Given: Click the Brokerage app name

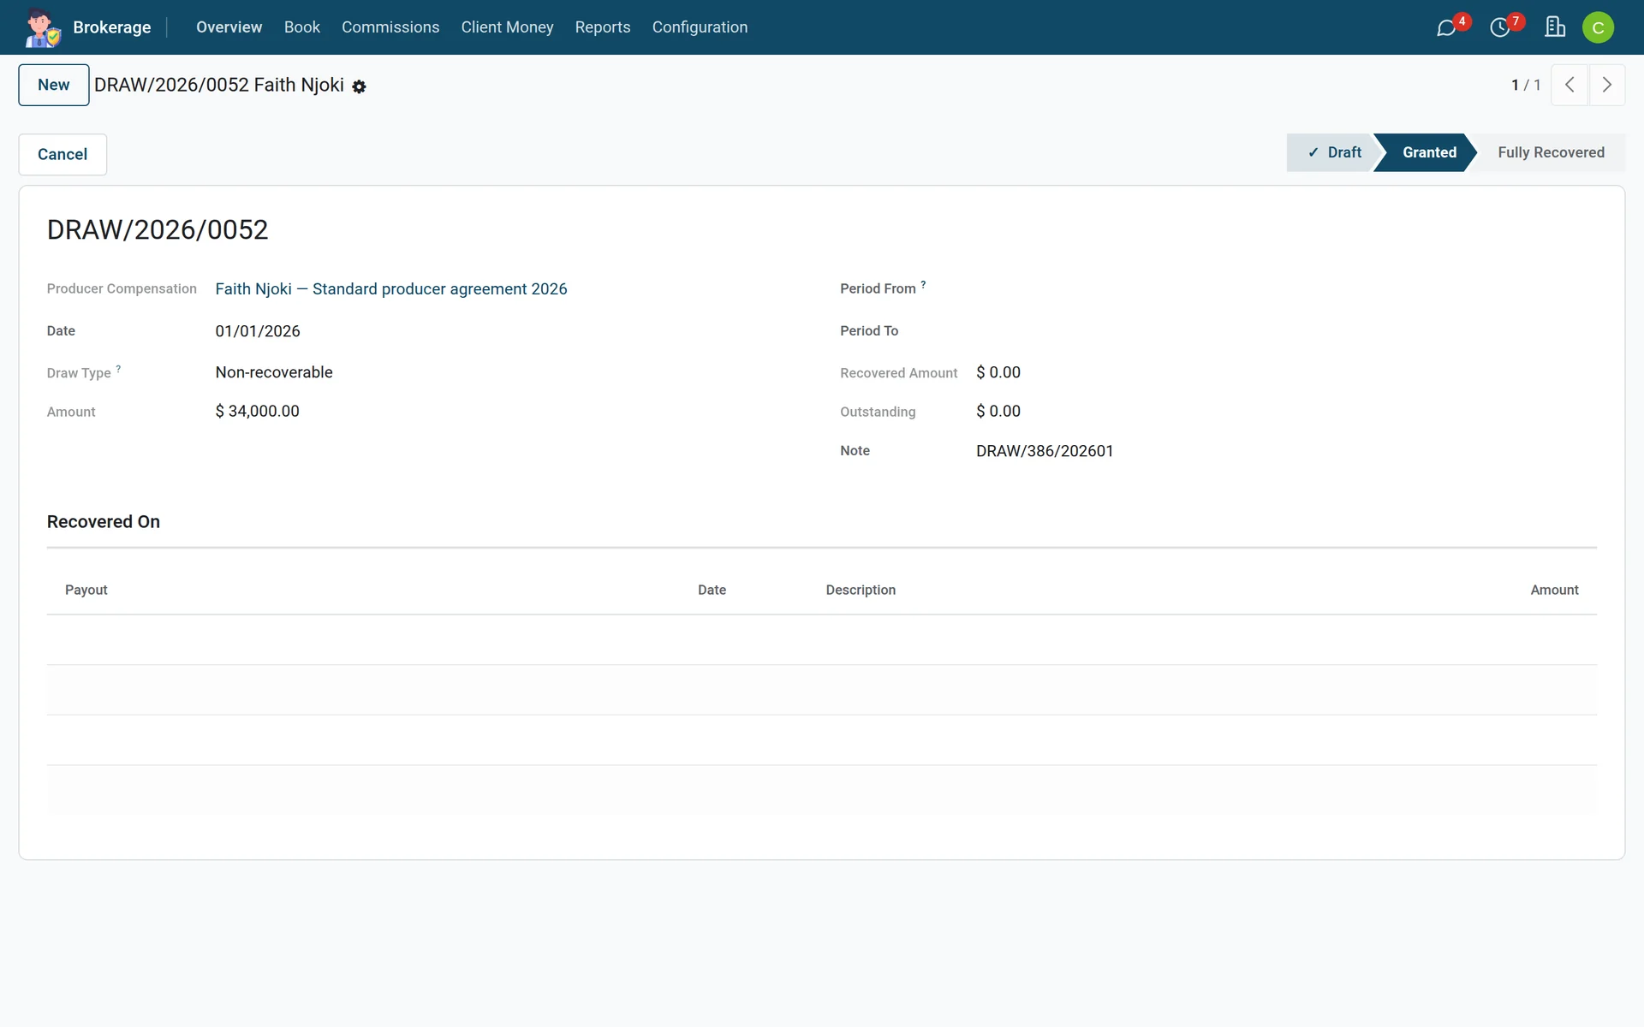Looking at the screenshot, I should click(112, 27).
